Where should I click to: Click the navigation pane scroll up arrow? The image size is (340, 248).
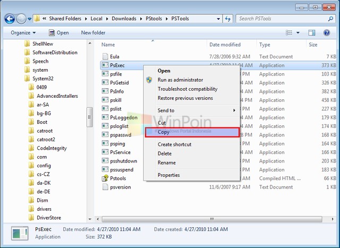point(90,44)
